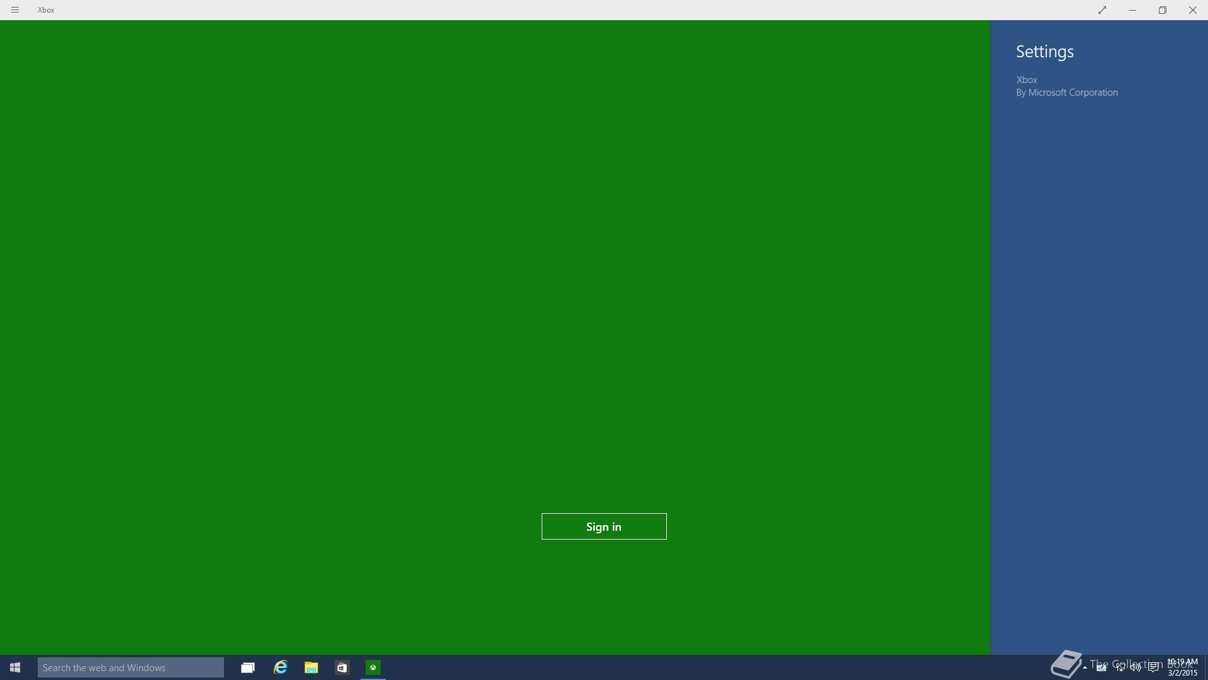Image resolution: width=1208 pixels, height=680 pixels.
Task: Restore down the Xbox window
Action: click(x=1163, y=10)
